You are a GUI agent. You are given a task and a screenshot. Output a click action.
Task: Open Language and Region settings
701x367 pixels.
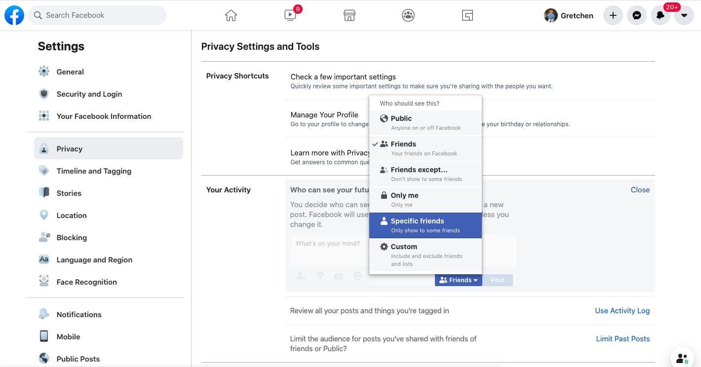(109, 259)
